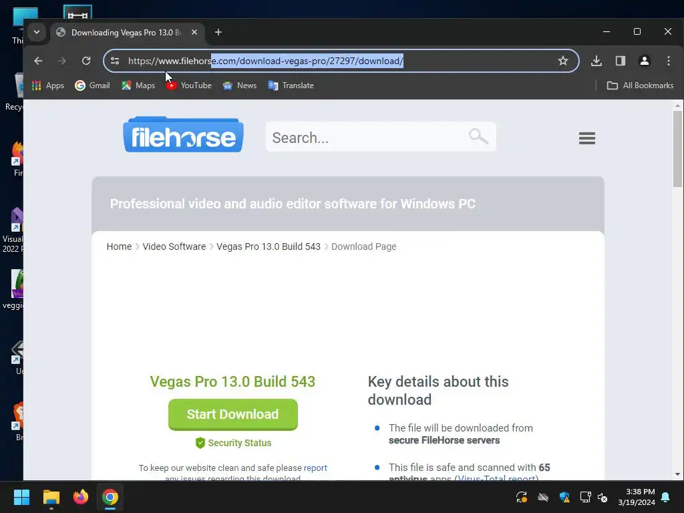Click the Start Download button
The height and width of the screenshot is (513, 684).
tap(233, 414)
